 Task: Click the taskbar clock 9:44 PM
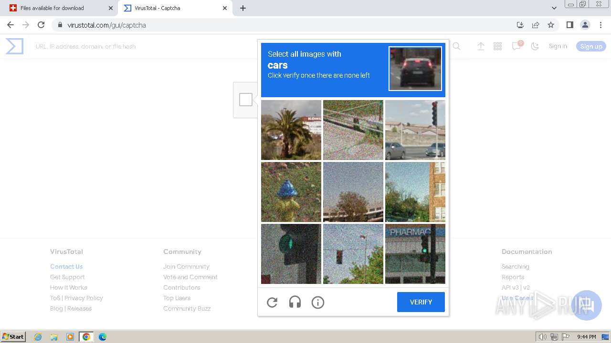click(586, 337)
